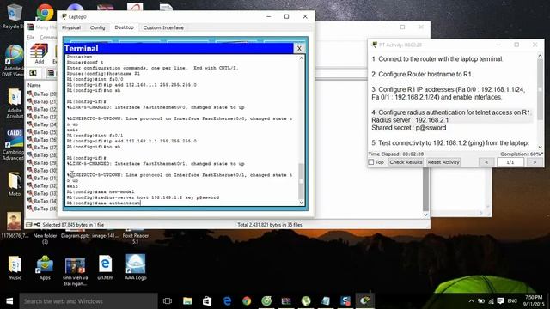Open the uTorrent taskbar icon
Screen dimensions: 550x309
pyautogui.click(x=306, y=301)
